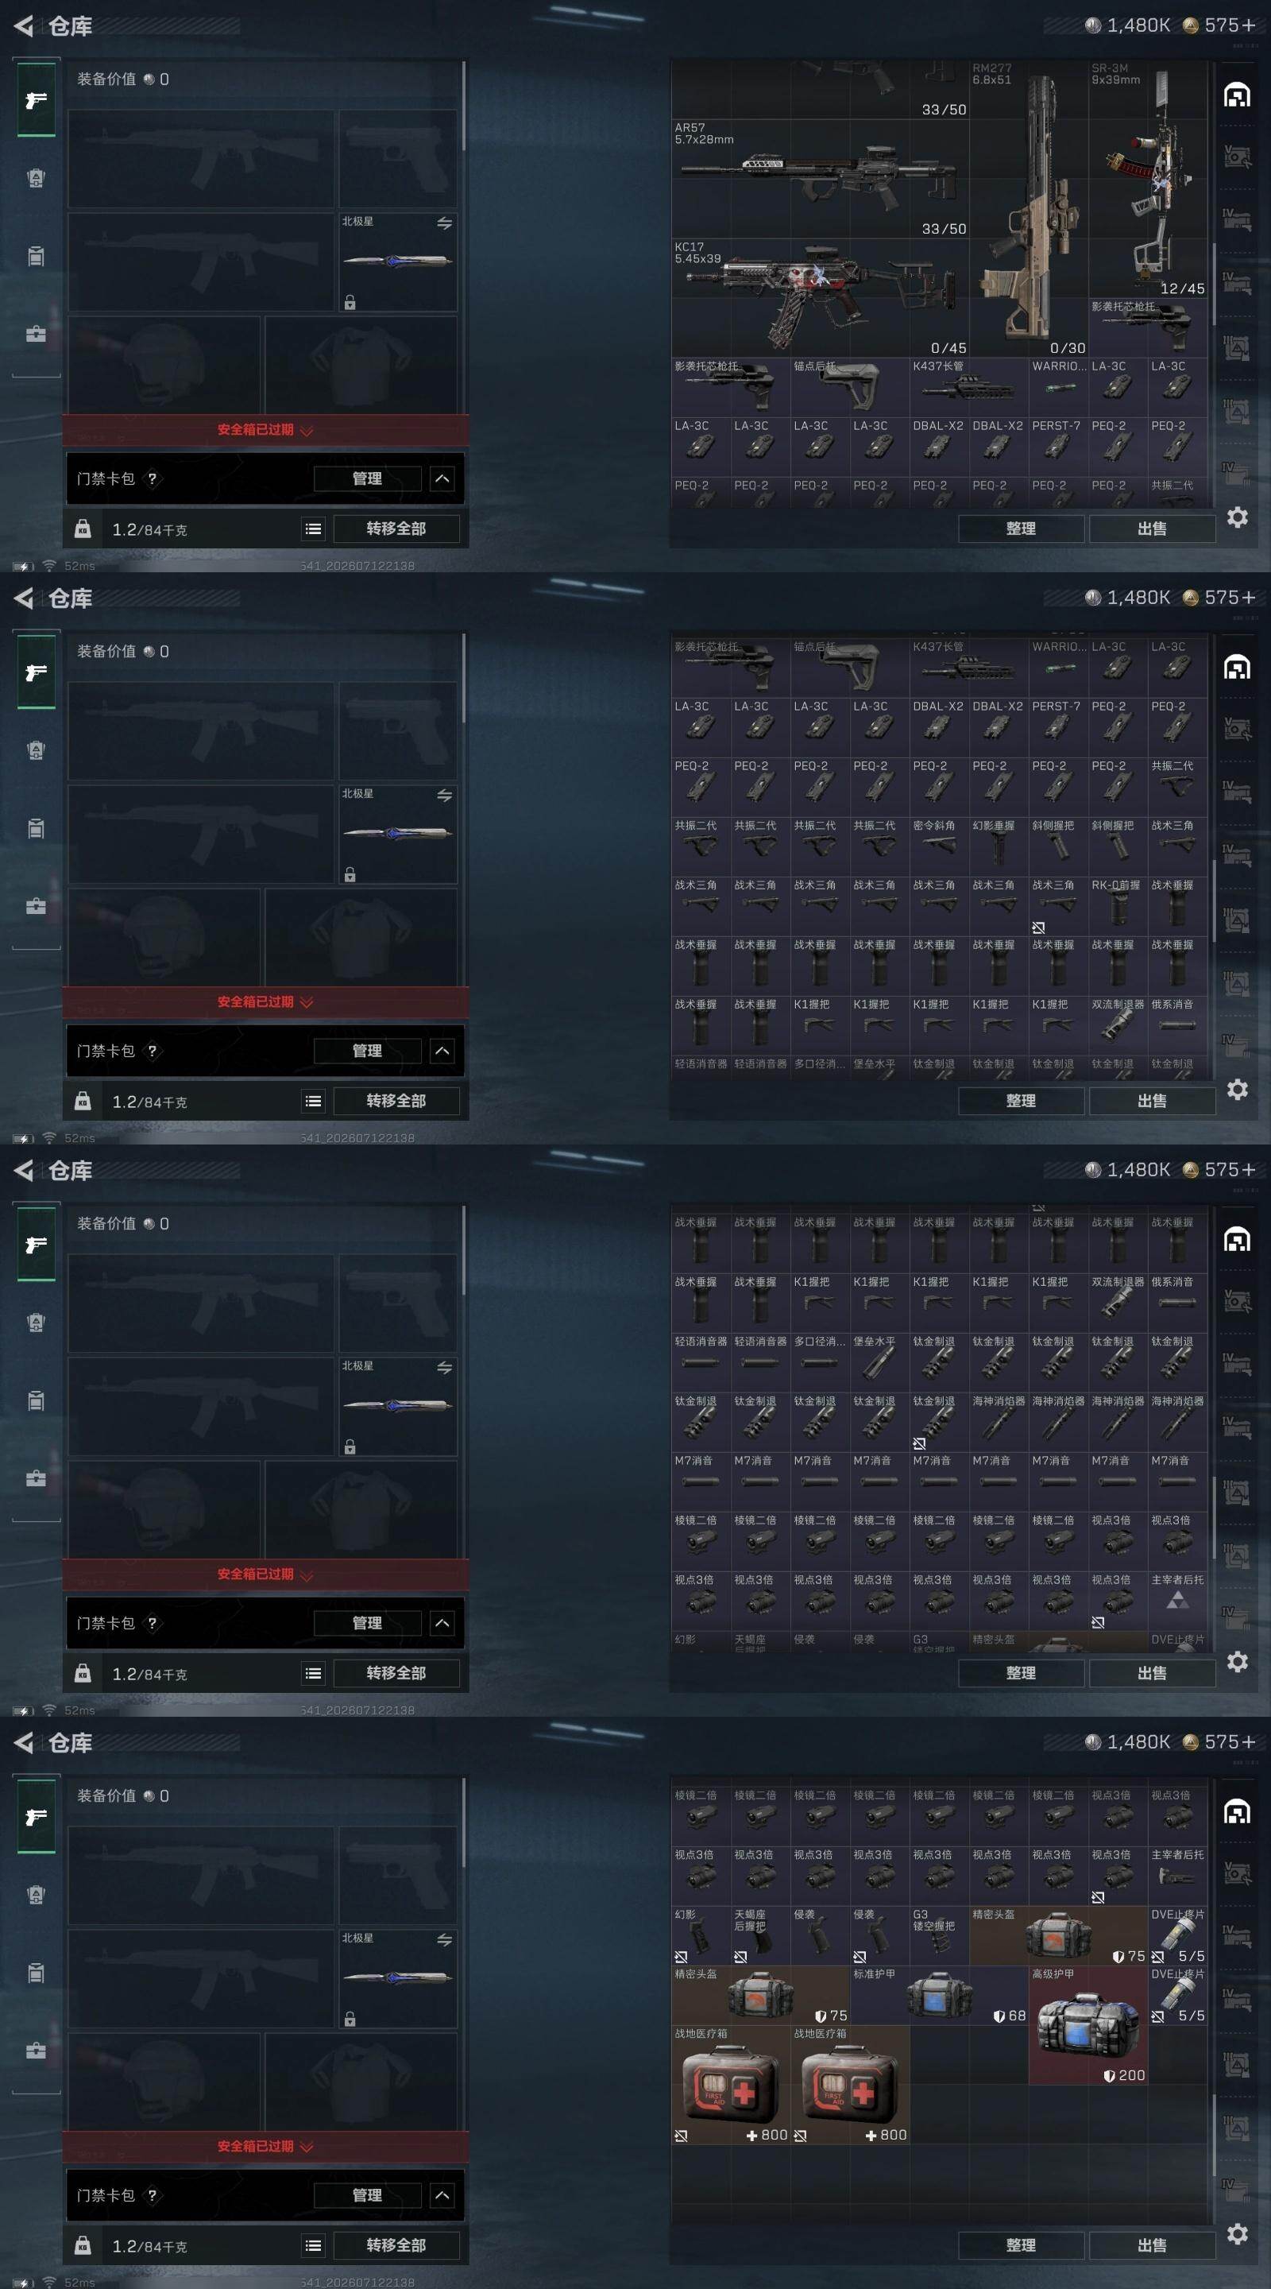The width and height of the screenshot is (1271, 2289).
Task: Click the empty helmet slot in top screenshot
Action: coord(164,364)
